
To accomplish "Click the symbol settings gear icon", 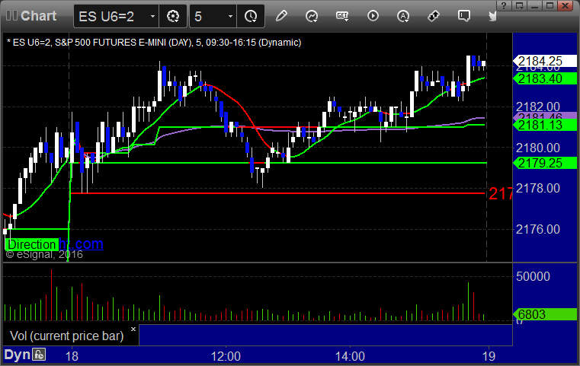I will pyautogui.click(x=173, y=16).
